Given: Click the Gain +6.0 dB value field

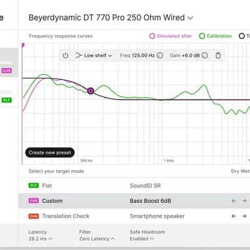Looking at the screenshot, I should coord(184,56).
